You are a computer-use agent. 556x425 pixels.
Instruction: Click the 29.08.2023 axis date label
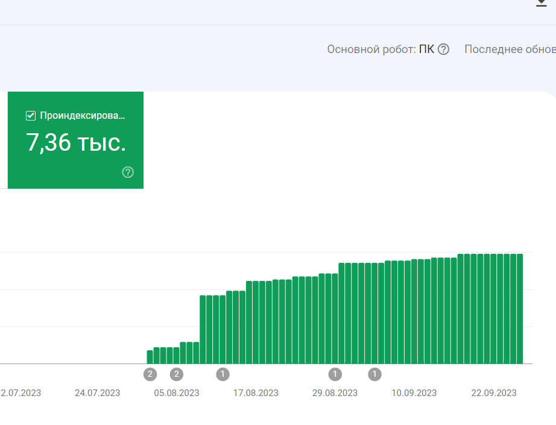[335, 393]
